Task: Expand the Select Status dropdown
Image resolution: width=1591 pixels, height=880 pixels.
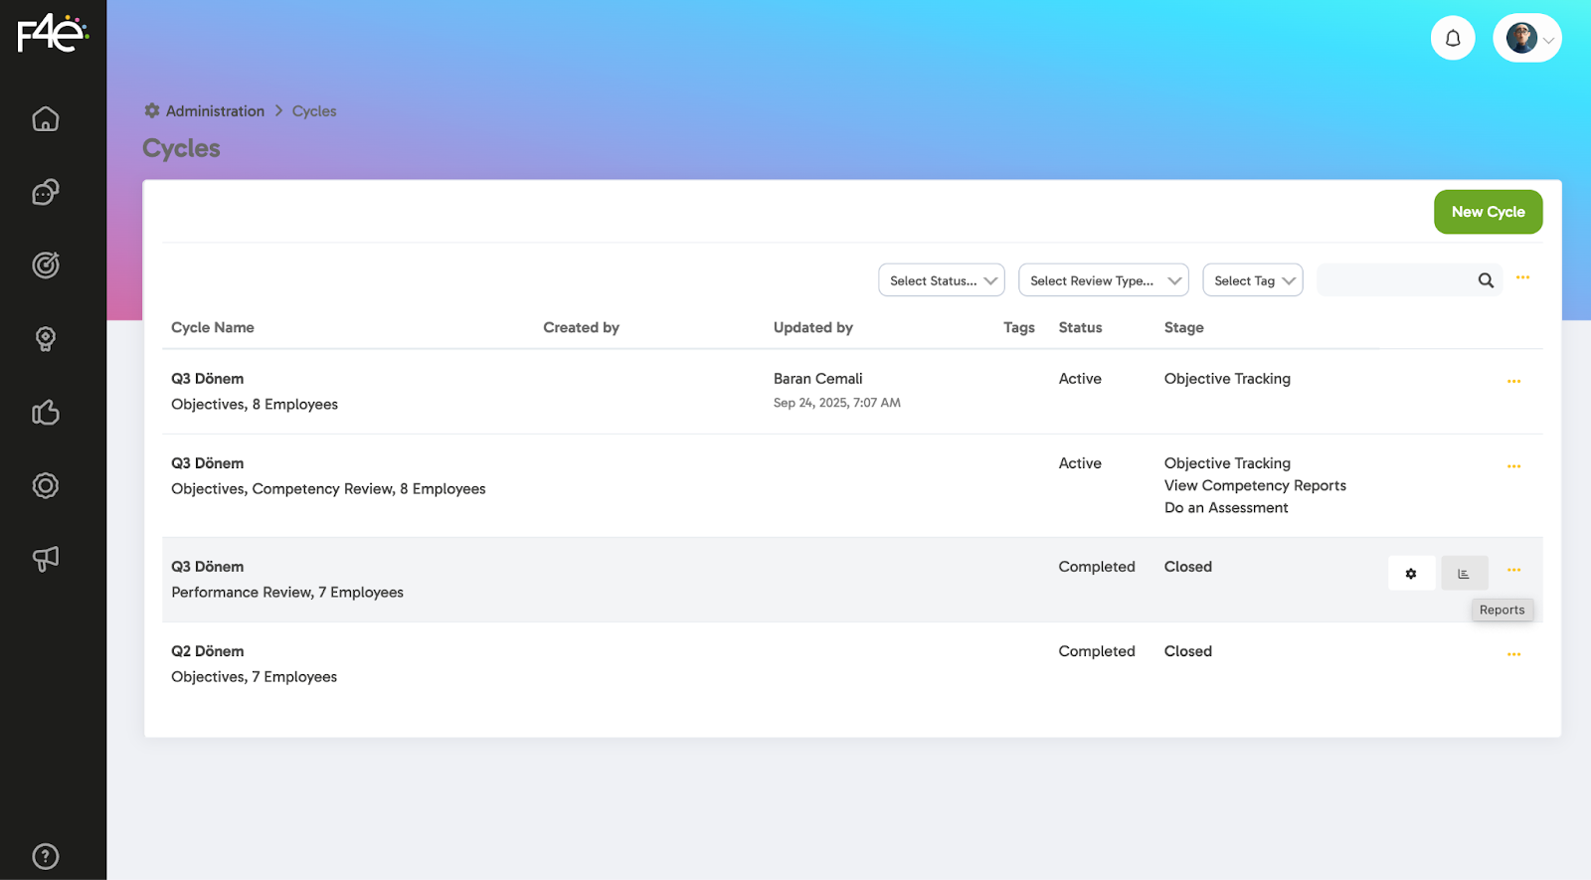Action: pos(941,280)
